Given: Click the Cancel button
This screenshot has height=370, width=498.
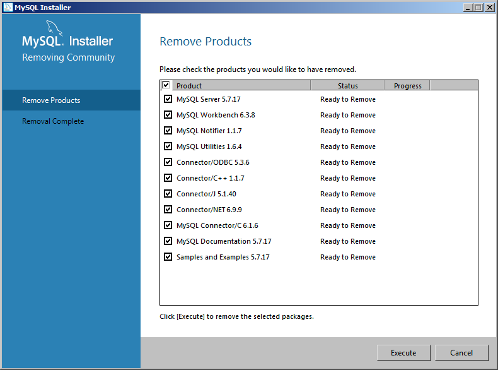Looking at the screenshot, I should [x=461, y=353].
